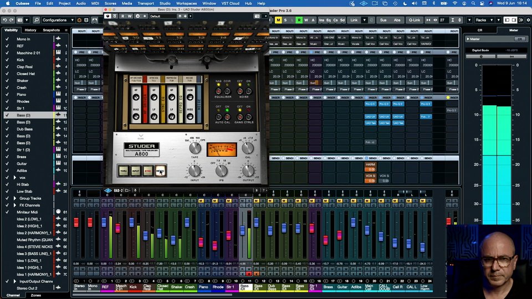
Task: Enable Write automation in plugin header
Action: 130,16
